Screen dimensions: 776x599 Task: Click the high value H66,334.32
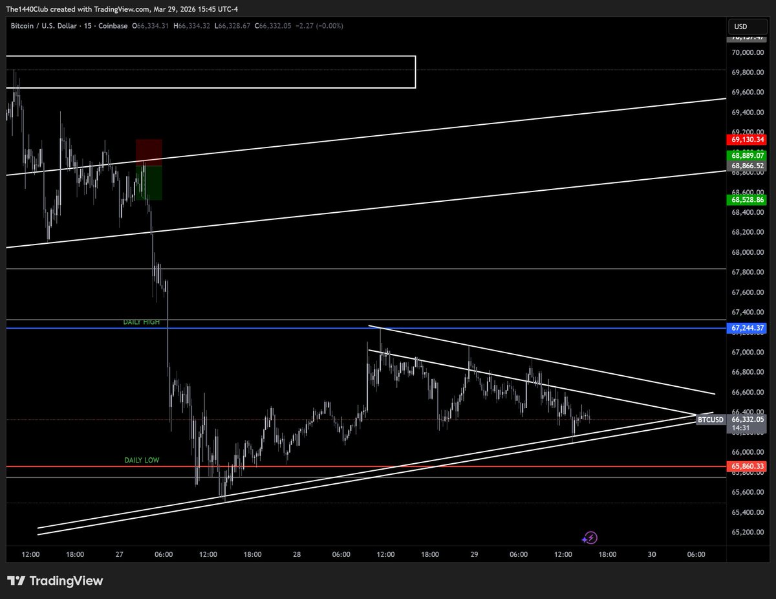tap(191, 26)
